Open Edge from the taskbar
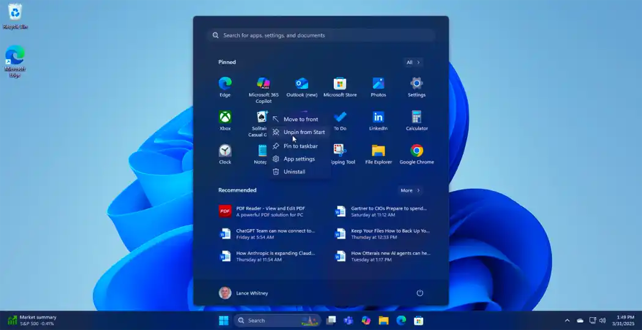This screenshot has width=642, height=330. (x=401, y=321)
